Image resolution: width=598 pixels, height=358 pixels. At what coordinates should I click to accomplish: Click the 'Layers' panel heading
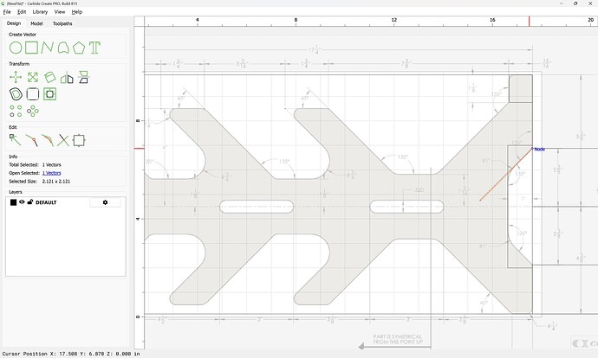[16, 192]
